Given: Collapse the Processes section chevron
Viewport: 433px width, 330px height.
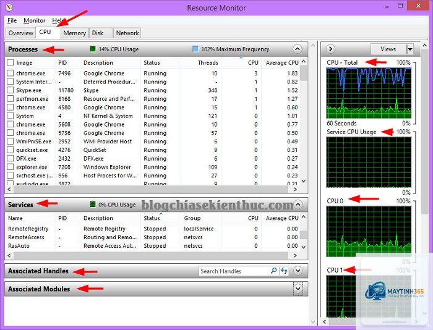Looking at the screenshot, I should pos(297,49).
